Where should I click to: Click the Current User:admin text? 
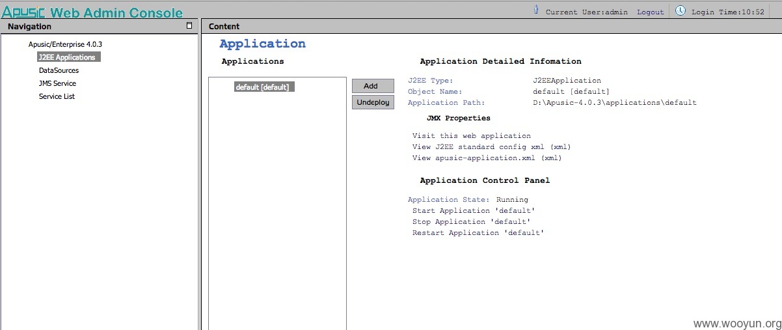pyautogui.click(x=587, y=12)
